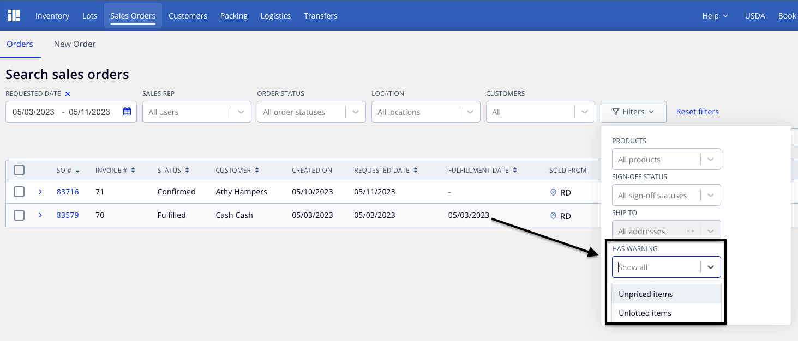Switch to the New Order tab
798x341 pixels.
75,44
